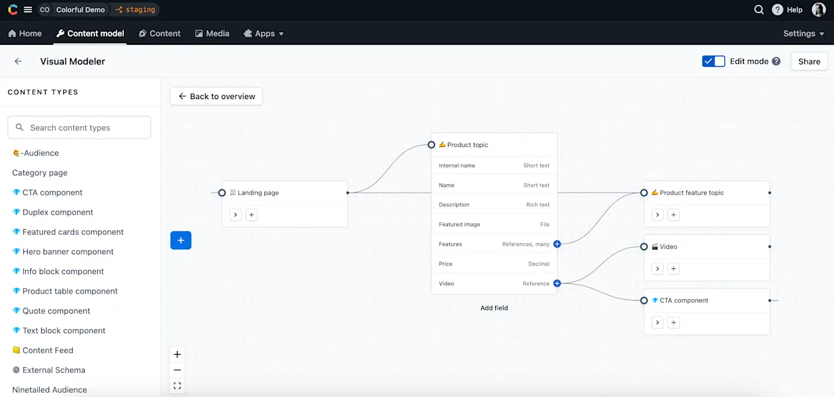
Task: Click the search magnifier in top bar
Action: (x=759, y=9)
